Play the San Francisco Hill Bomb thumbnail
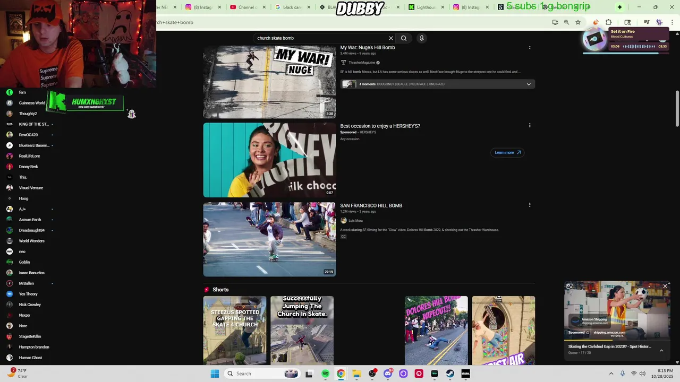The width and height of the screenshot is (680, 382). (269, 239)
